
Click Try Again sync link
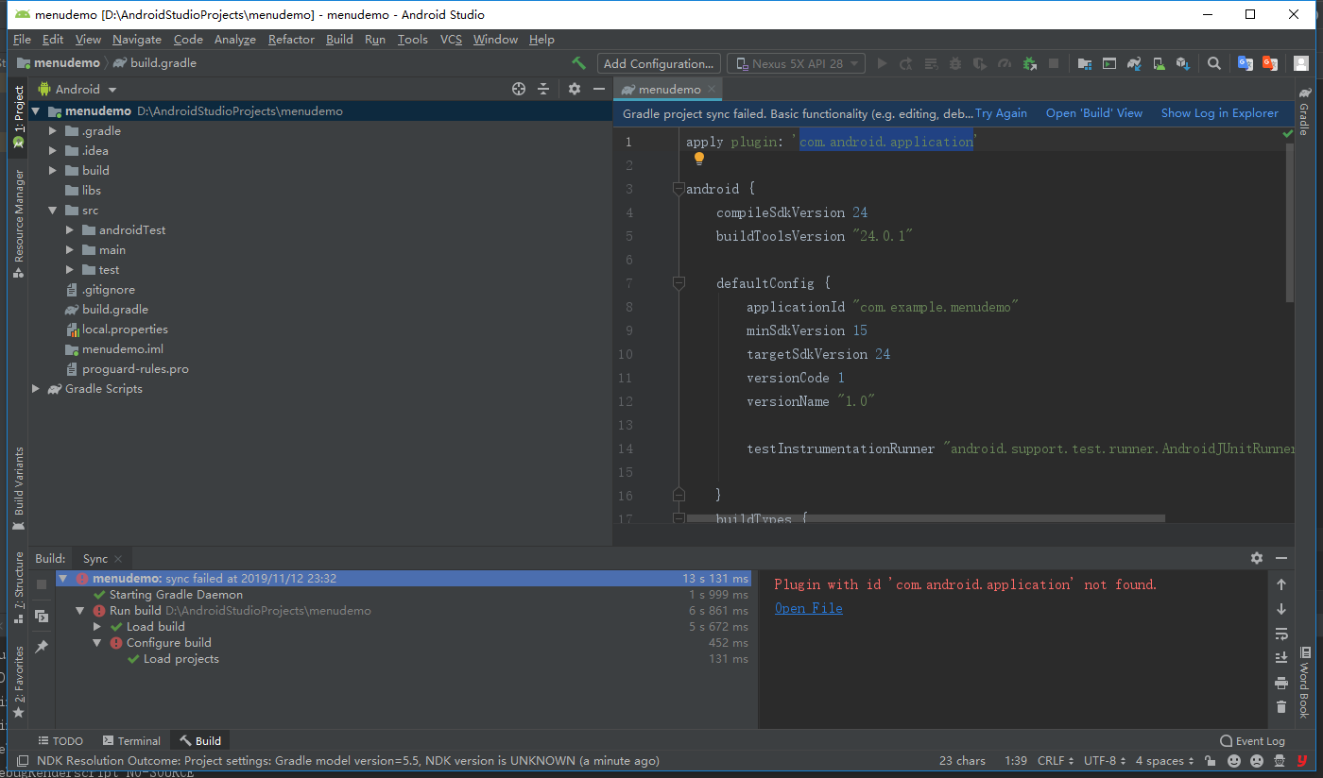[x=1001, y=113]
